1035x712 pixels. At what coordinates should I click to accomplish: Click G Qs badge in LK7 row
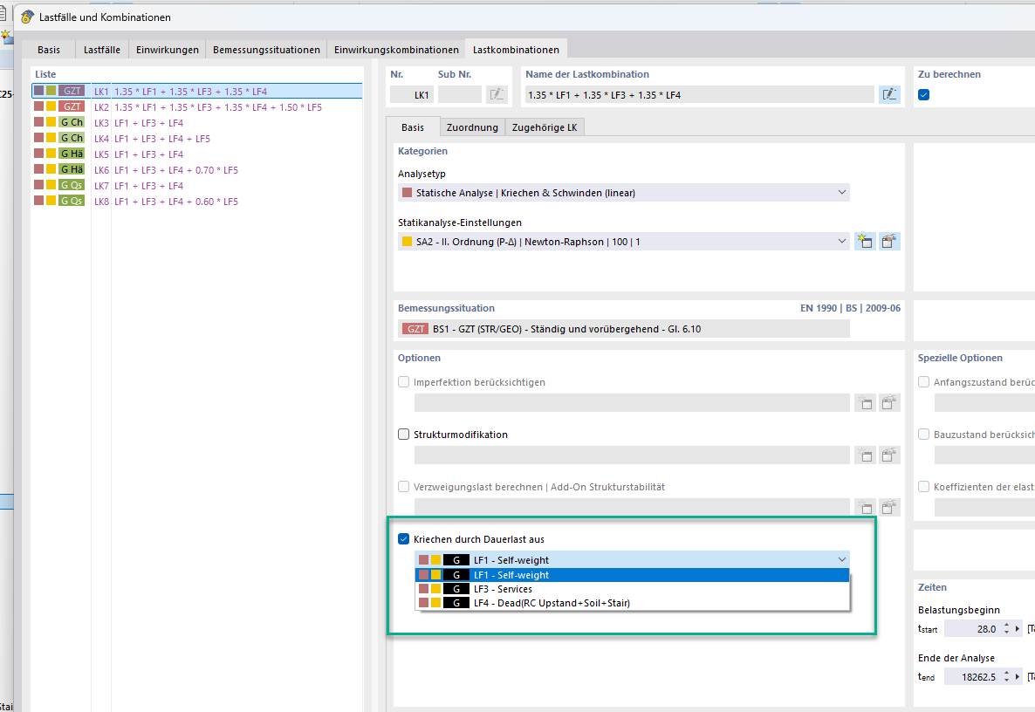pos(72,186)
